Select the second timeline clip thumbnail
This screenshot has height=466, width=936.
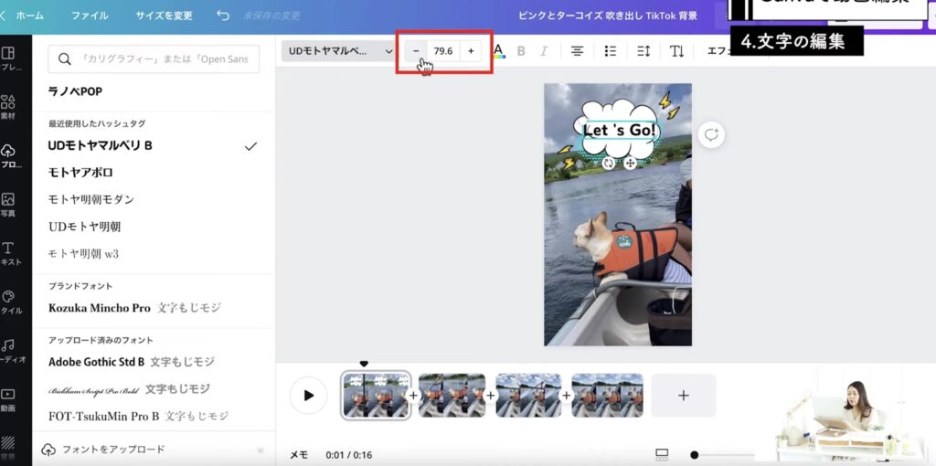click(452, 395)
